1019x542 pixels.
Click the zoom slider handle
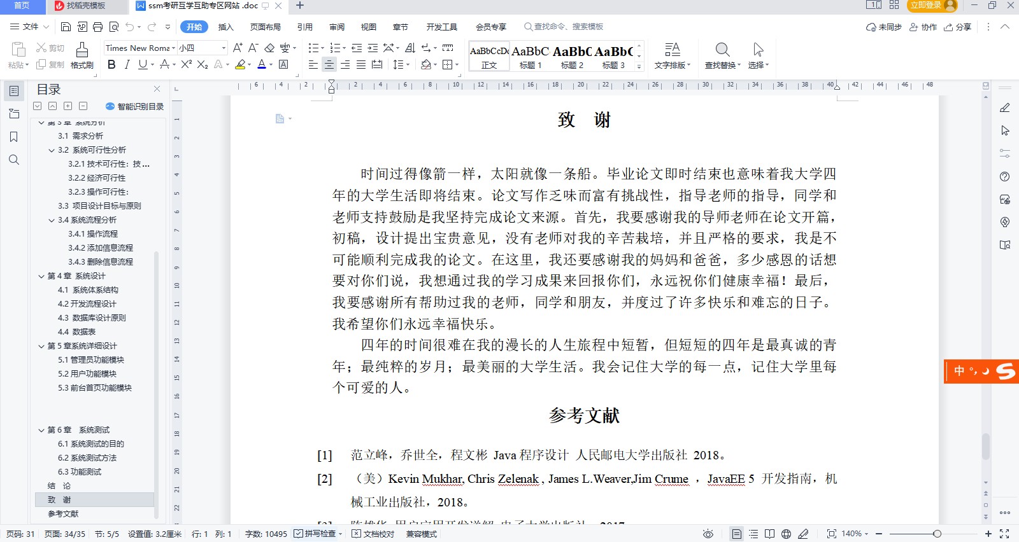tap(937, 534)
